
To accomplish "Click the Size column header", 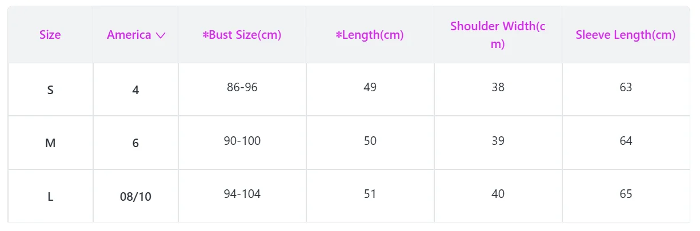I will tap(50, 35).
